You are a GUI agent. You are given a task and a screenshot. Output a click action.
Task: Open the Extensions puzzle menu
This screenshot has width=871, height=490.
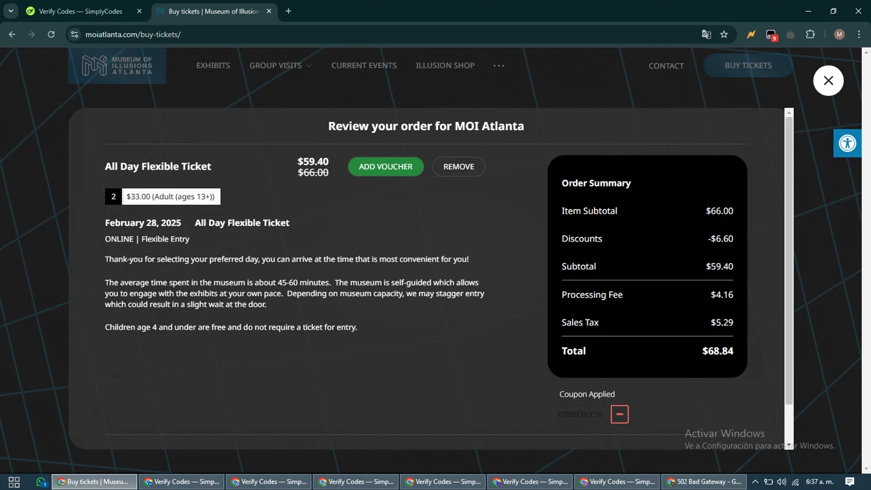tap(811, 35)
